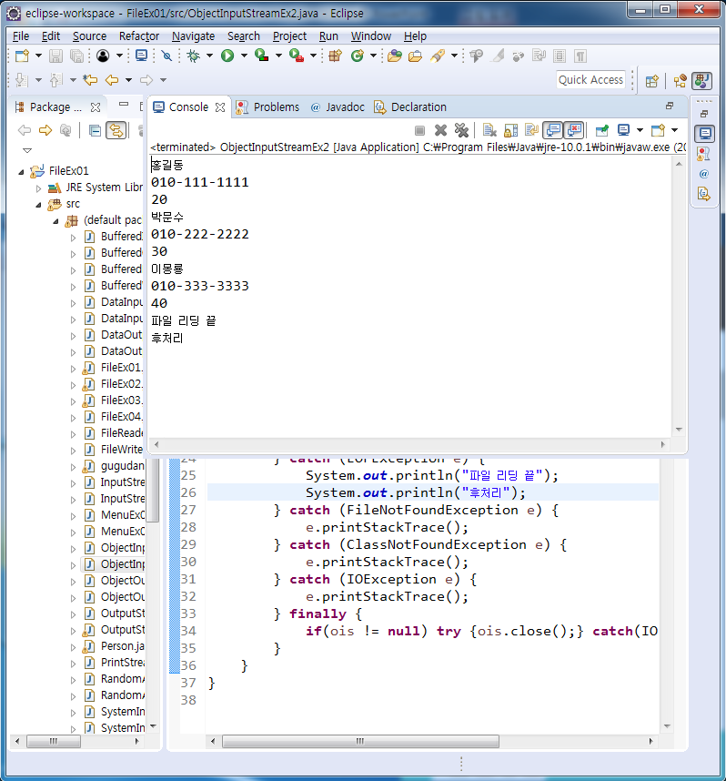Click Last Edit Location arrow icon
Image resolution: width=726 pixels, height=781 pixels.
[x=90, y=80]
